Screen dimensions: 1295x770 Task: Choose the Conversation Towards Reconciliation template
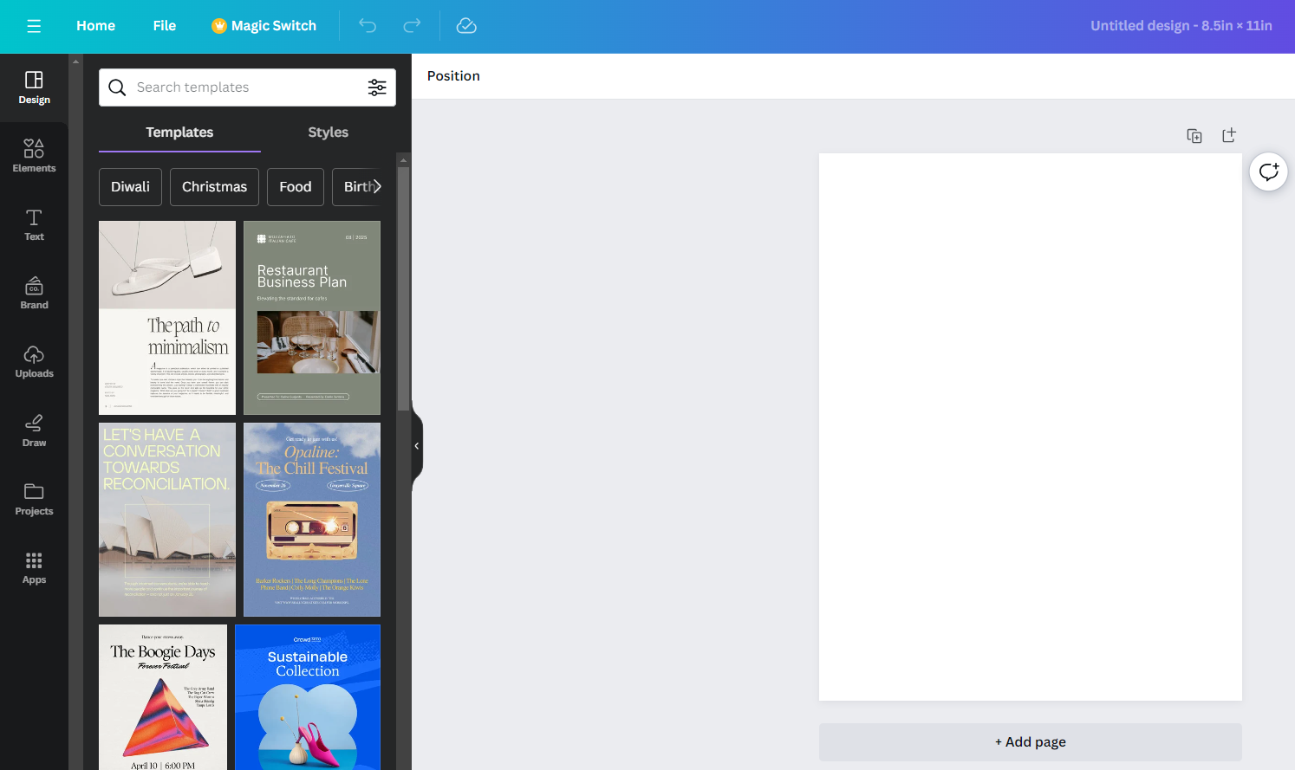point(167,520)
